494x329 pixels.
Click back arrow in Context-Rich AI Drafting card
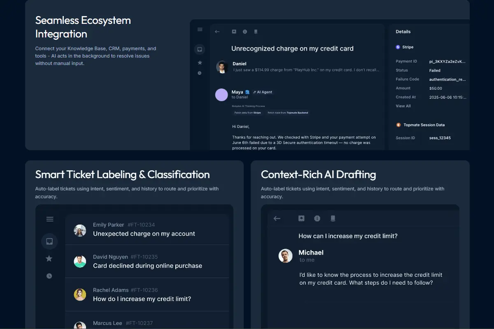(x=277, y=218)
